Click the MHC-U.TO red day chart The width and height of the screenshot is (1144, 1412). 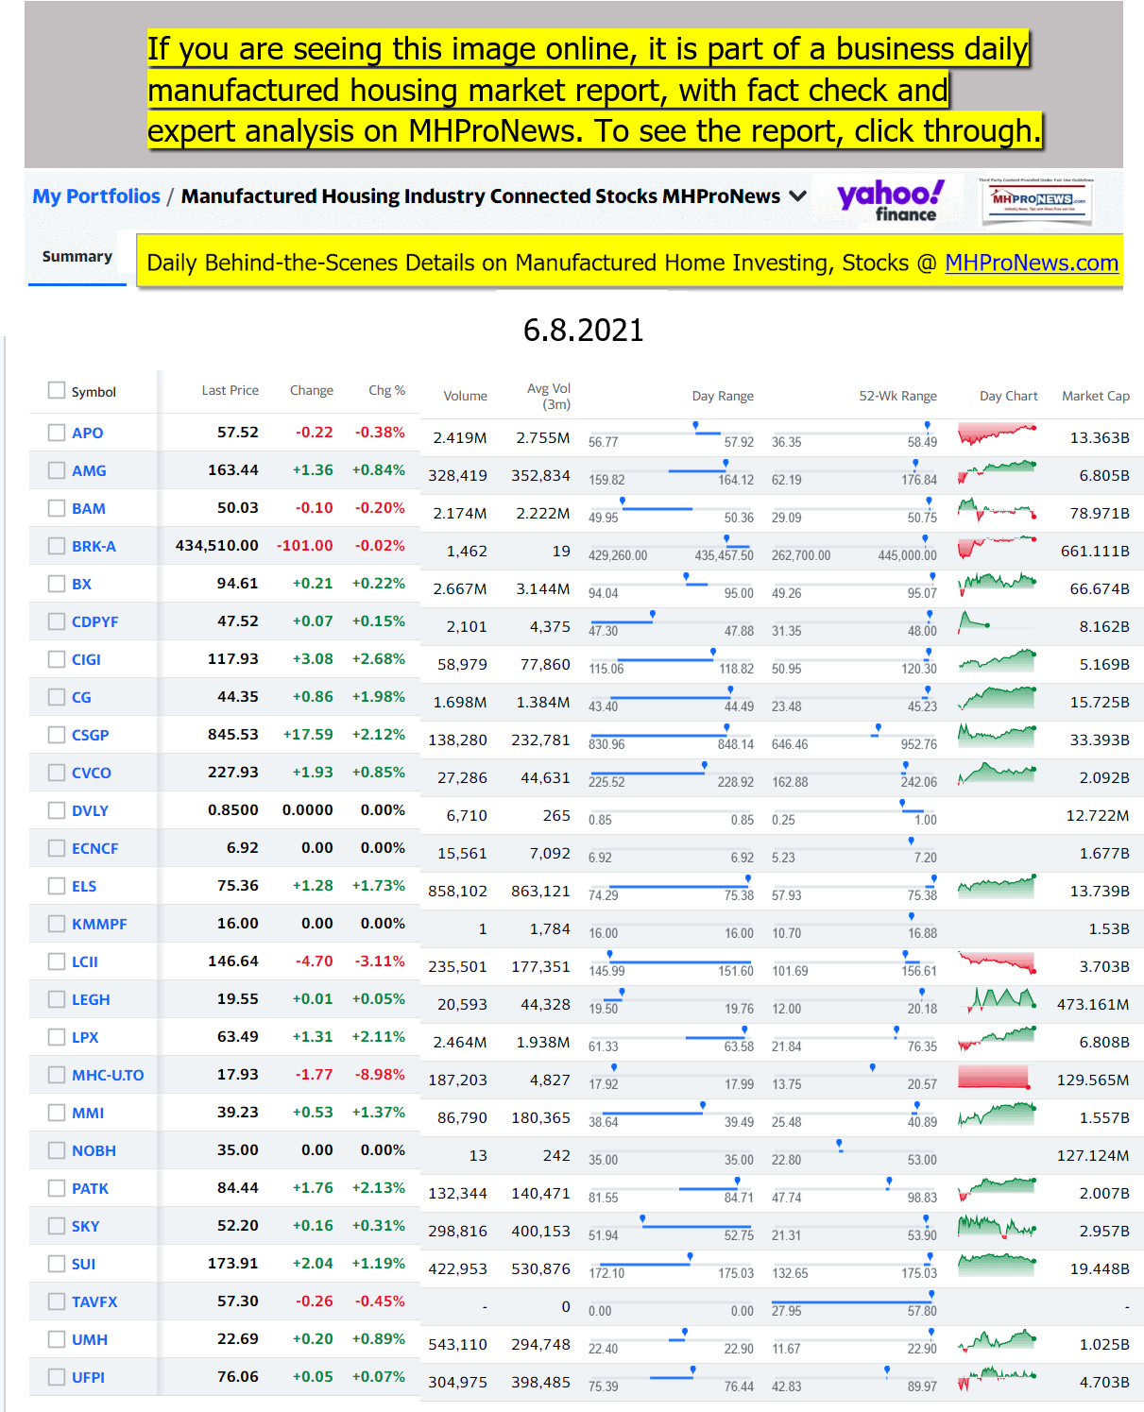click(x=993, y=1077)
